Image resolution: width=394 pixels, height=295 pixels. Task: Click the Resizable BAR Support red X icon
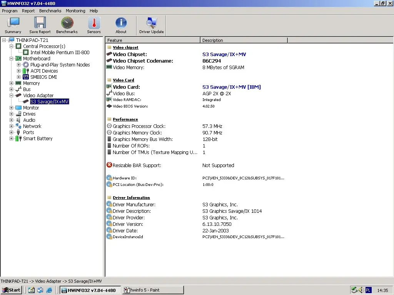(x=109, y=165)
